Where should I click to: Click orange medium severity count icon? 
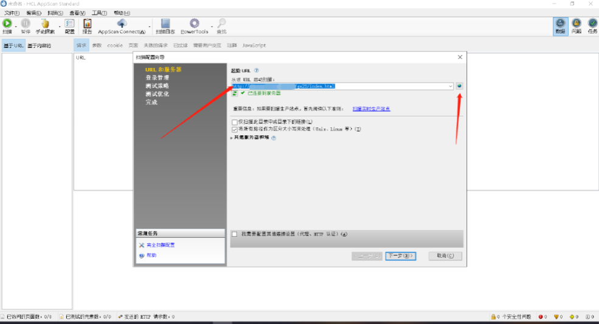coord(556,317)
